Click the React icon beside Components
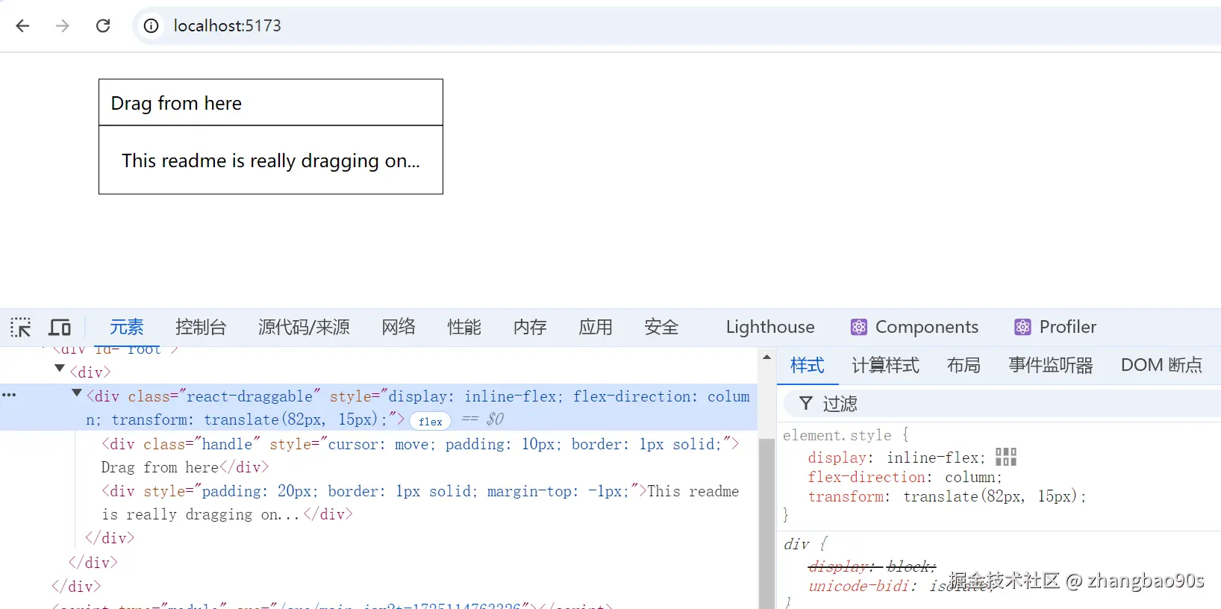Image resolution: width=1221 pixels, height=609 pixels. (859, 327)
